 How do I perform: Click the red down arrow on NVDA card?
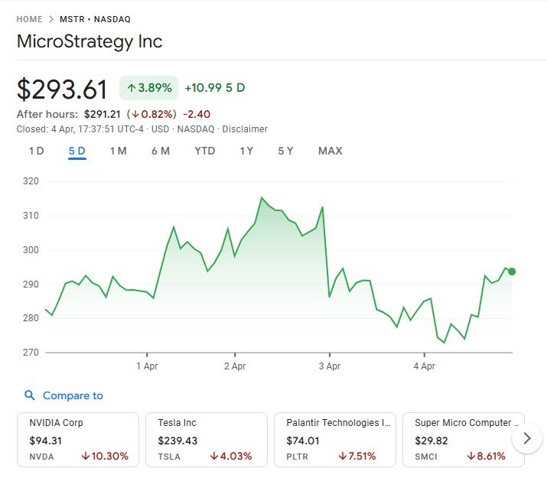(x=85, y=457)
